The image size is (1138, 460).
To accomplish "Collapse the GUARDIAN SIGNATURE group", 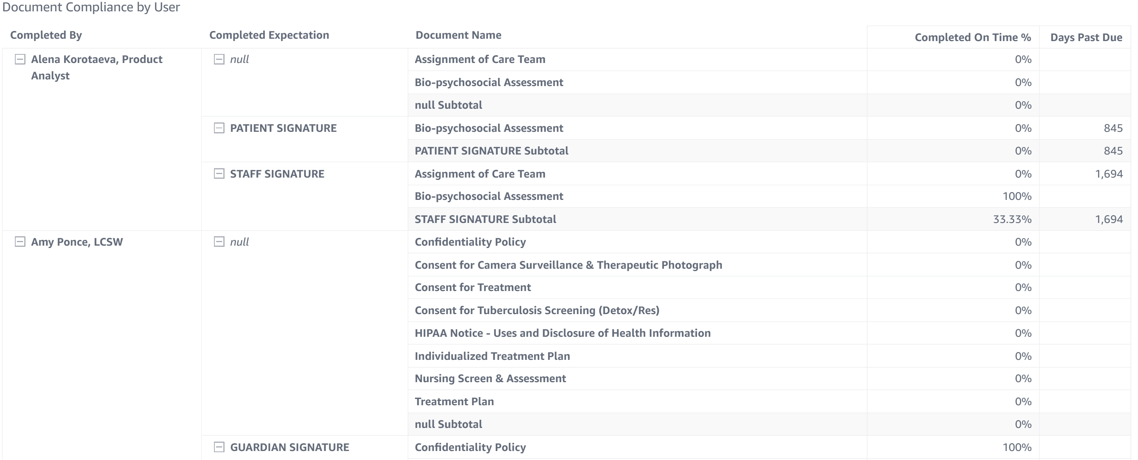I will click(219, 447).
